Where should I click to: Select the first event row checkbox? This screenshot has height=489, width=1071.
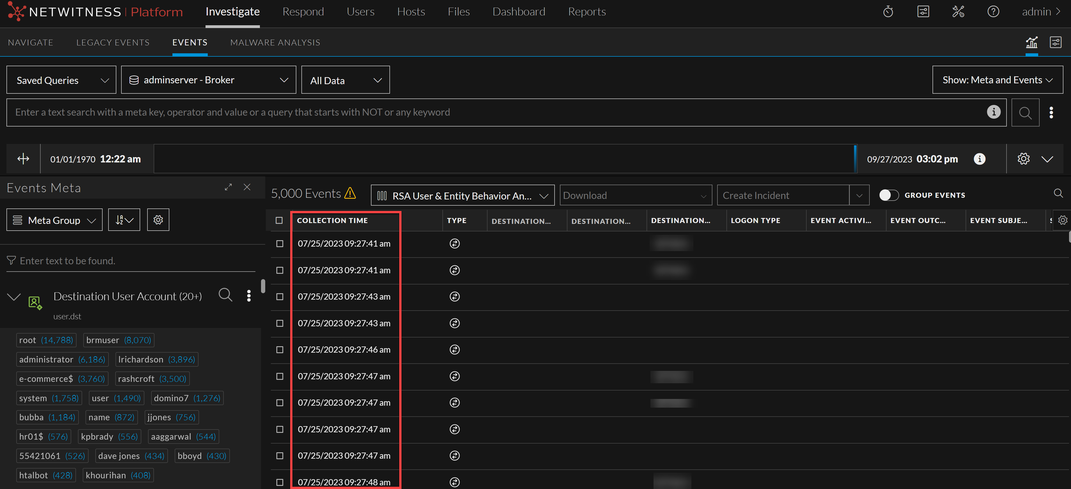[280, 244]
